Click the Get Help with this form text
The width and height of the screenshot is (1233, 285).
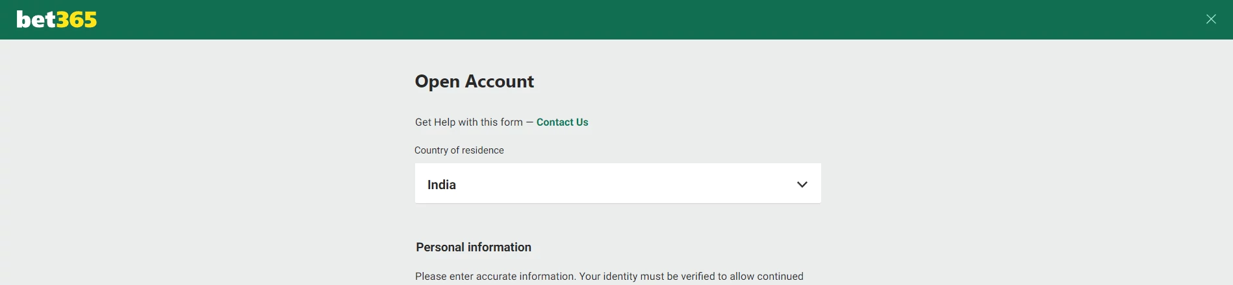(469, 122)
